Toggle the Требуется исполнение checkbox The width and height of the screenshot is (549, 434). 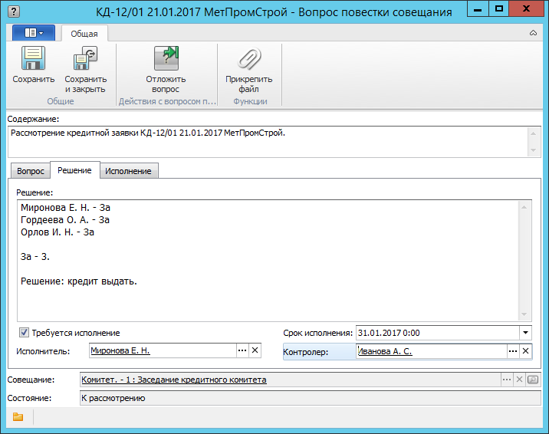[24, 333]
